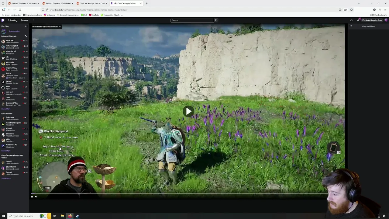The image size is (389, 219).
Task: Open Task View on taskbar
Action: [x=55, y=216]
